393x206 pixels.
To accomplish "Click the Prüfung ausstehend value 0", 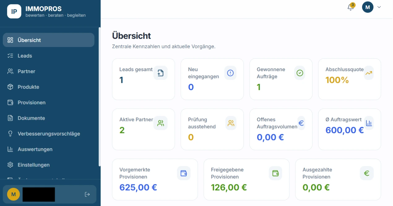I will [191, 137].
